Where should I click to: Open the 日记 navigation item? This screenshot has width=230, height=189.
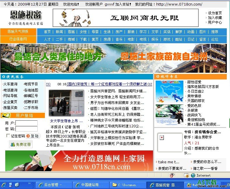(x=191, y=39)
